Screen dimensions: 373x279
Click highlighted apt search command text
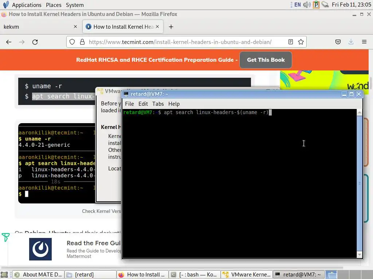[x=63, y=96]
